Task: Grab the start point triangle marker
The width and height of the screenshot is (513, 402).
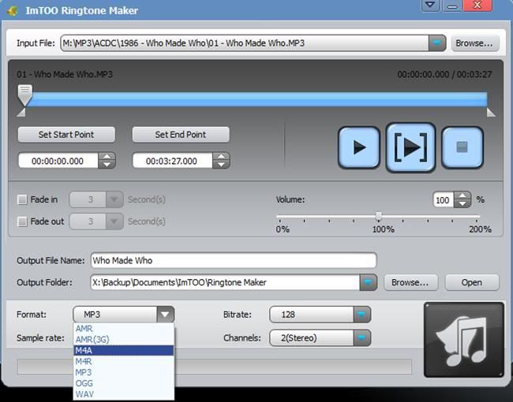Action: 21,113
